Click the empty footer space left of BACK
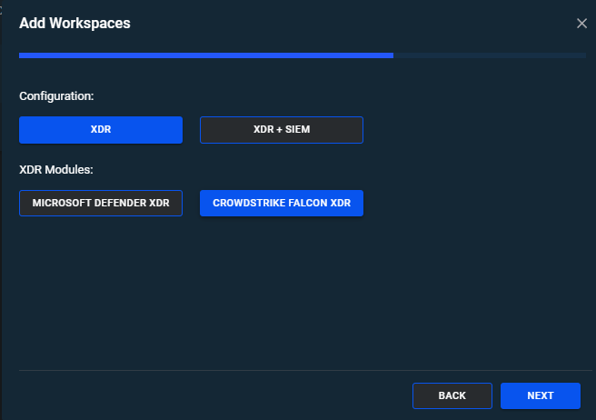 pyautogui.click(x=209, y=395)
